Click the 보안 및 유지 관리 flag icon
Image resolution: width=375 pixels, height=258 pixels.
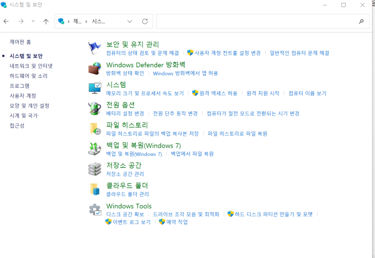tap(94, 48)
